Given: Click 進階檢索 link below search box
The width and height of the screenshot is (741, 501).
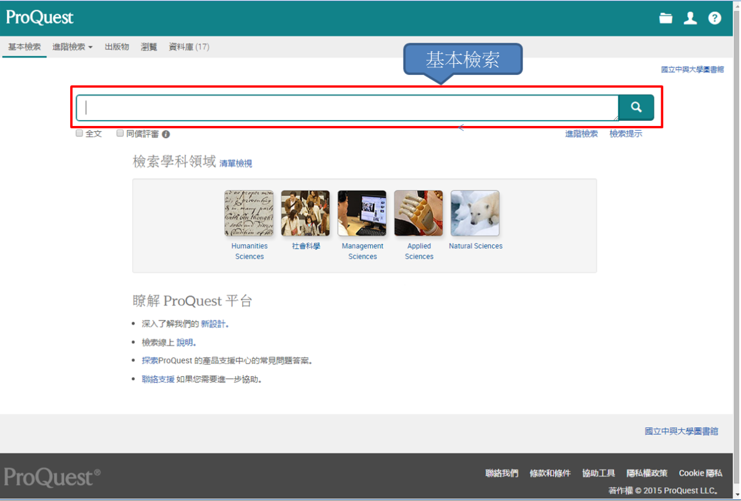Looking at the screenshot, I should 582,134.
